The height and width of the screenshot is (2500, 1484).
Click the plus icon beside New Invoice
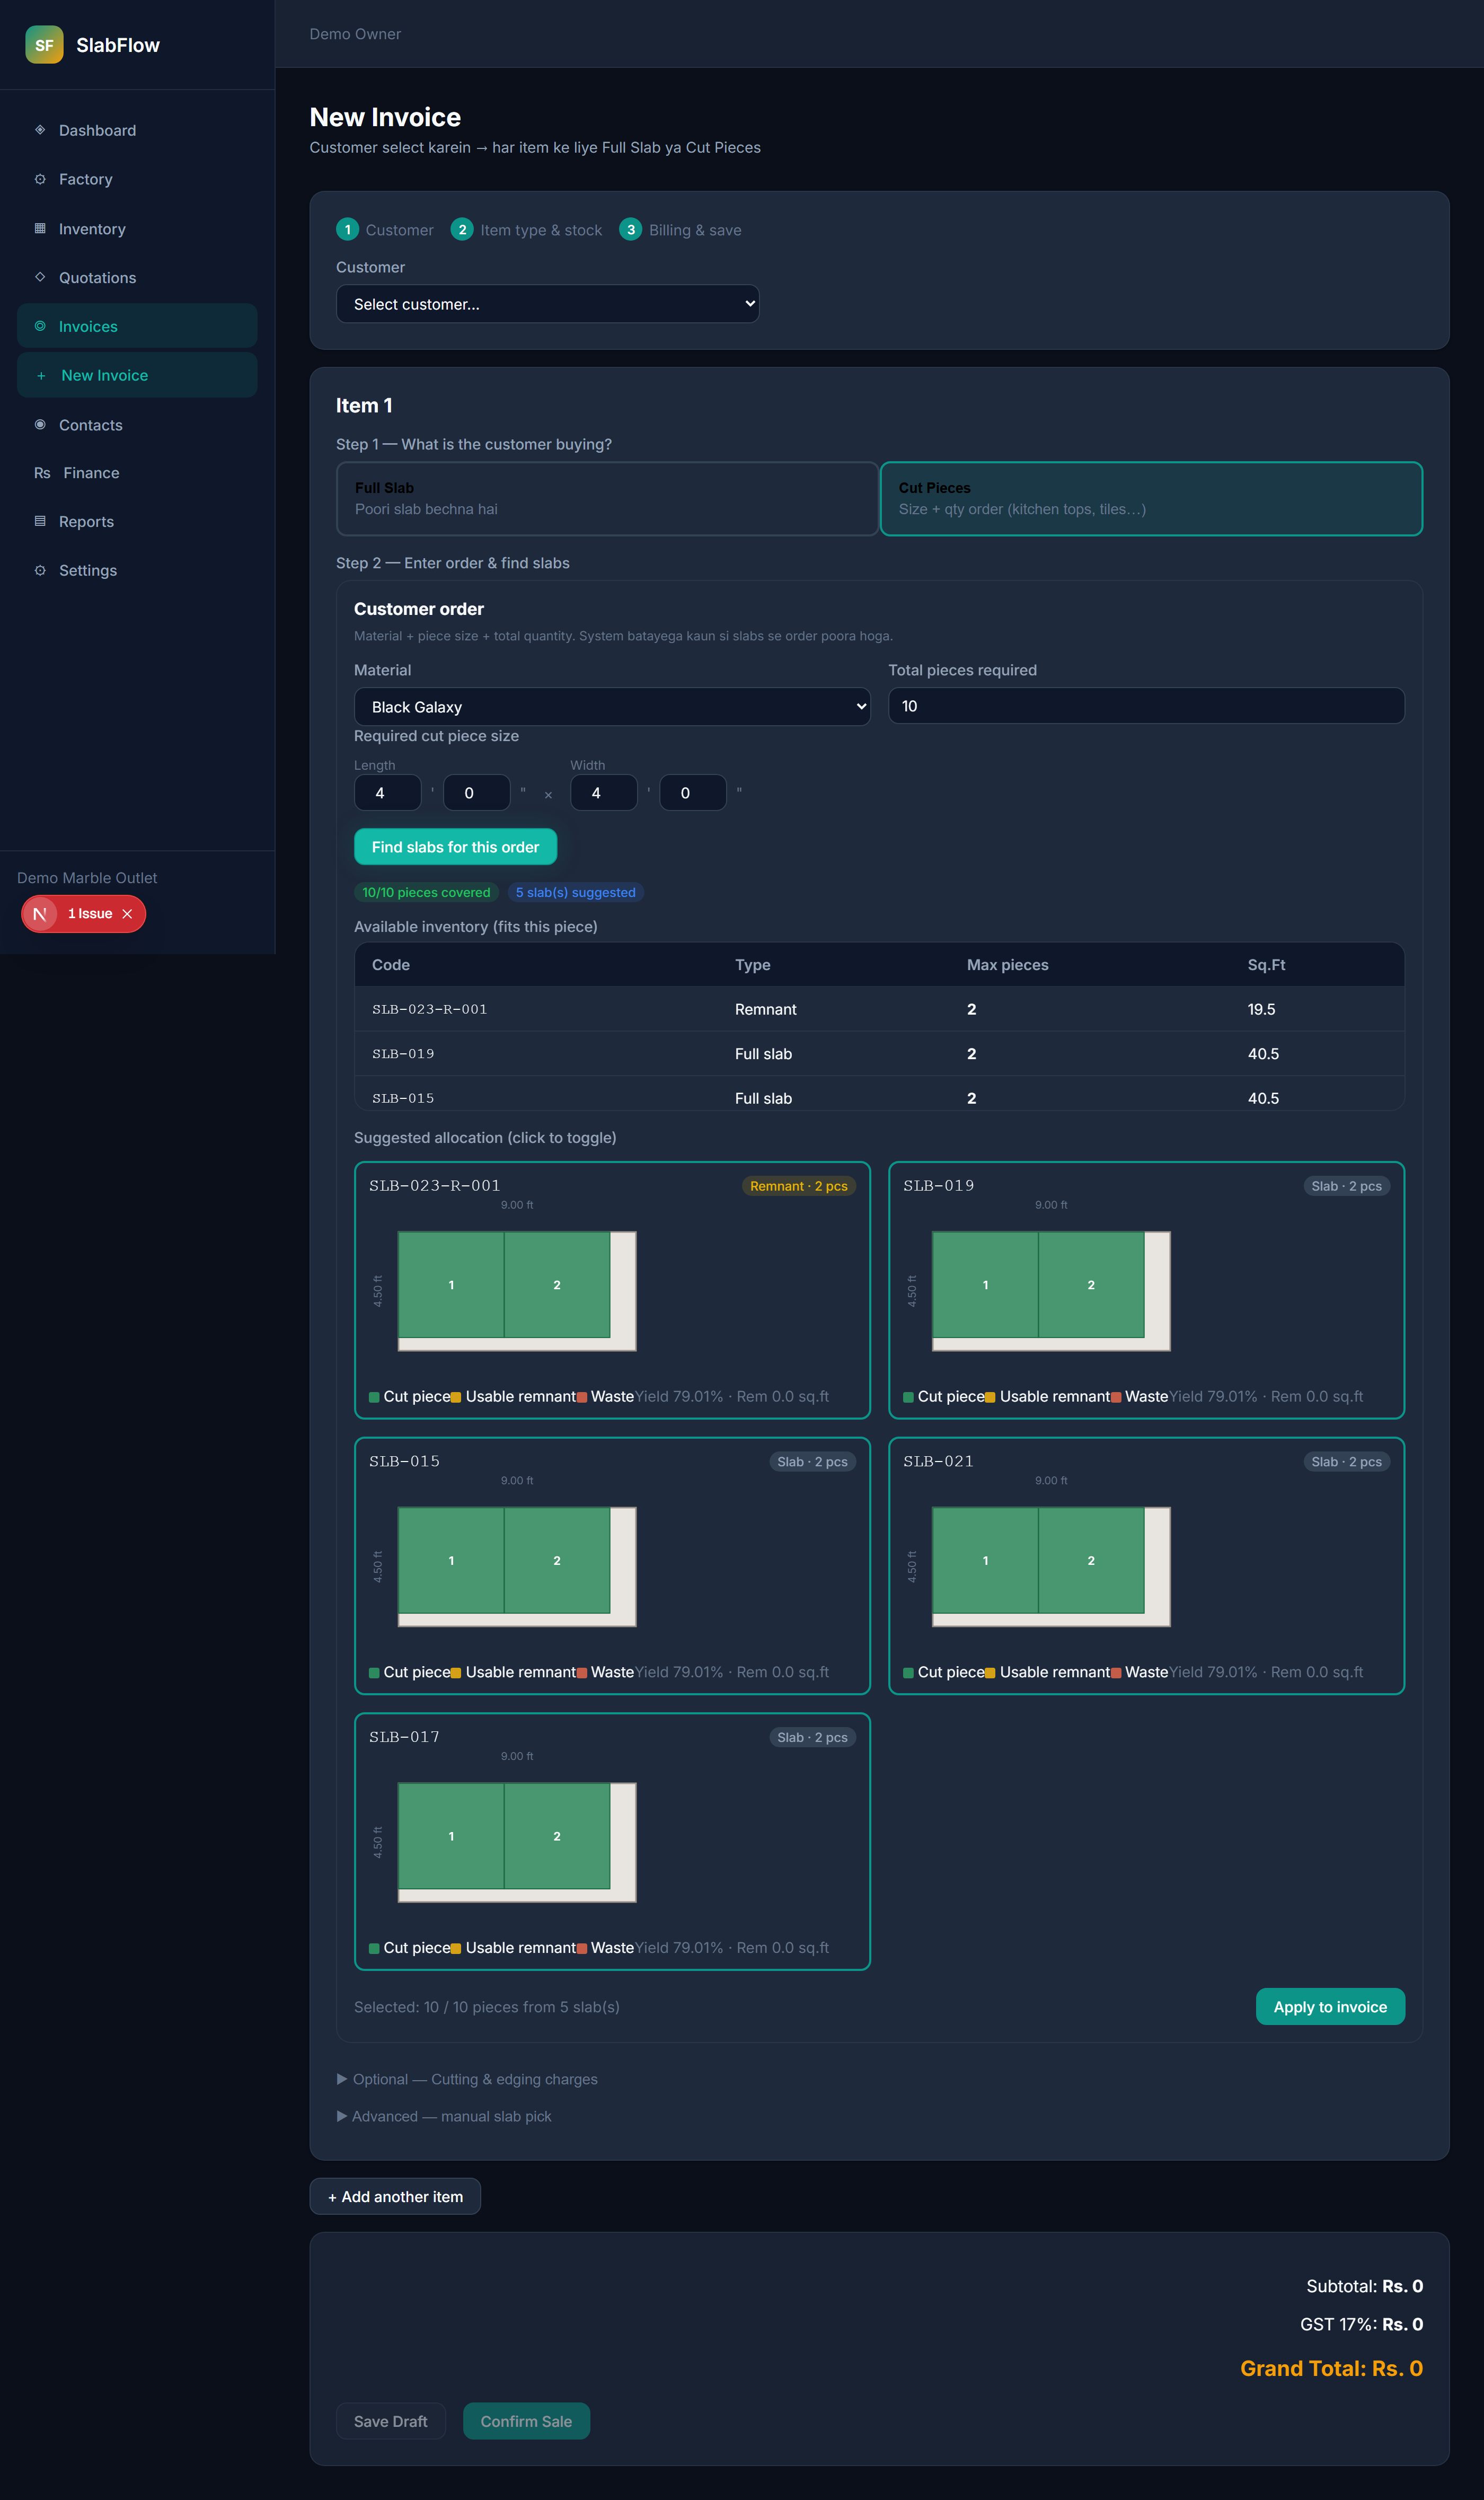coord(41,376)
